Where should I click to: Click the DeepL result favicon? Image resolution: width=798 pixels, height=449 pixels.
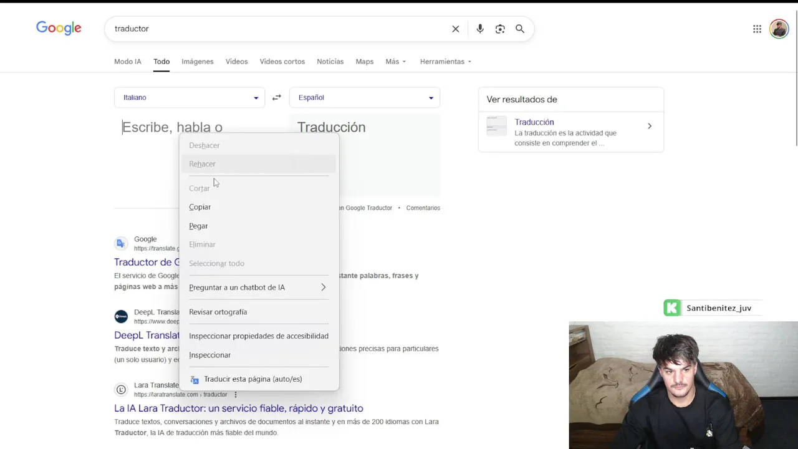(x=121, y=316)
